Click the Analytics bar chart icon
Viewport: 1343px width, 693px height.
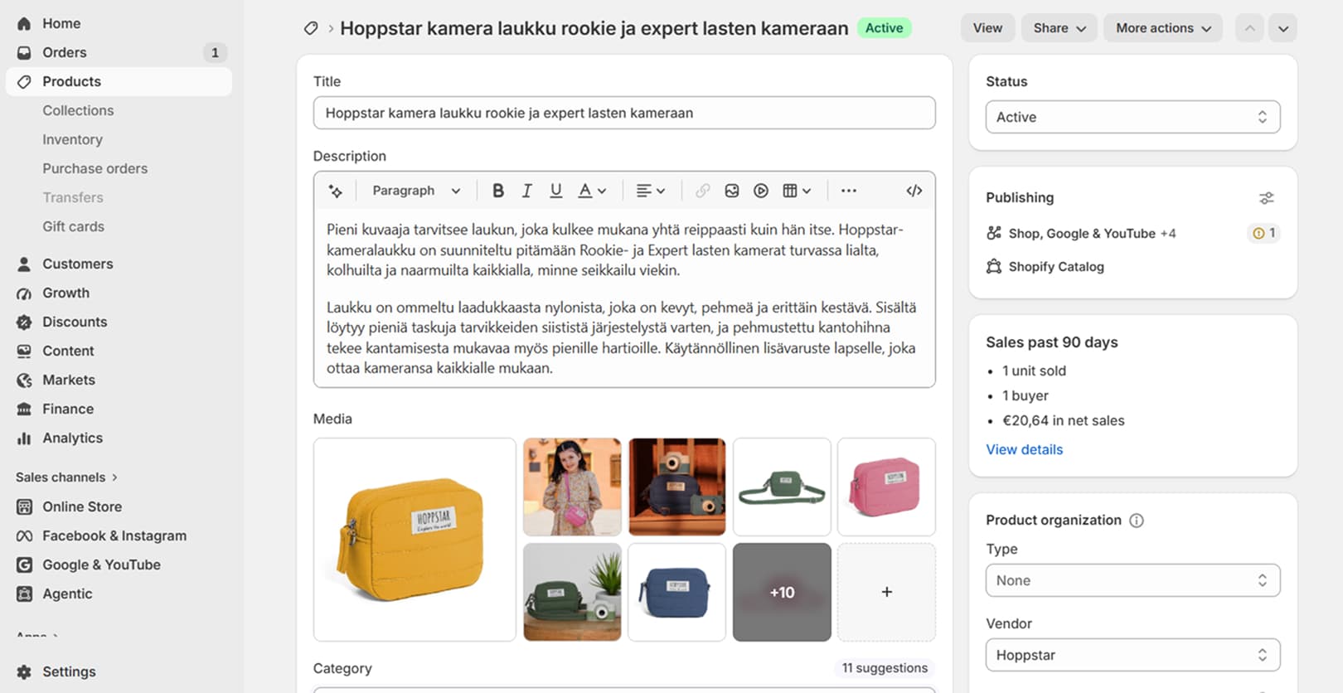coord(24,438)
